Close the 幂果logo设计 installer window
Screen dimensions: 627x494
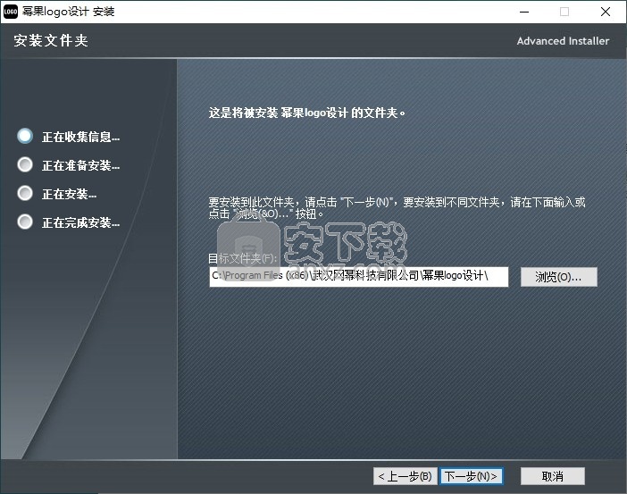tap(605, 12)
